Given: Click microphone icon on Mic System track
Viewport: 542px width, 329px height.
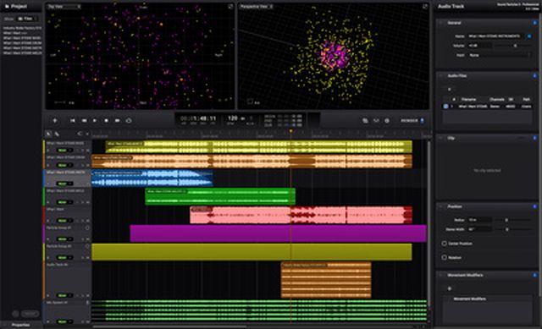Looking at the screenshot, I should click(x=87, y=303).
